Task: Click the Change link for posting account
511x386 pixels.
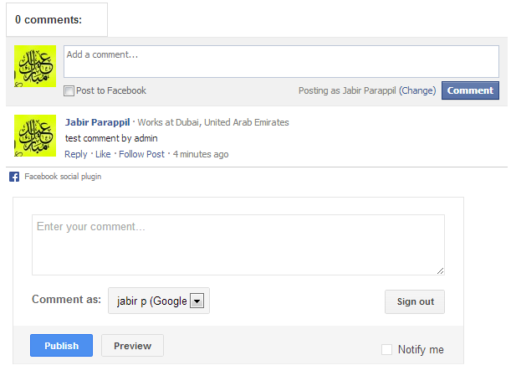Action: tap(417, 90)
